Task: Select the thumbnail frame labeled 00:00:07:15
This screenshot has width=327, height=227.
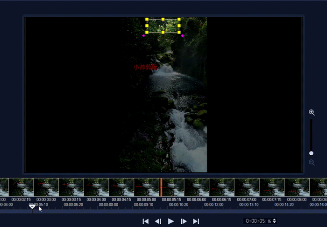Action: 272,187
